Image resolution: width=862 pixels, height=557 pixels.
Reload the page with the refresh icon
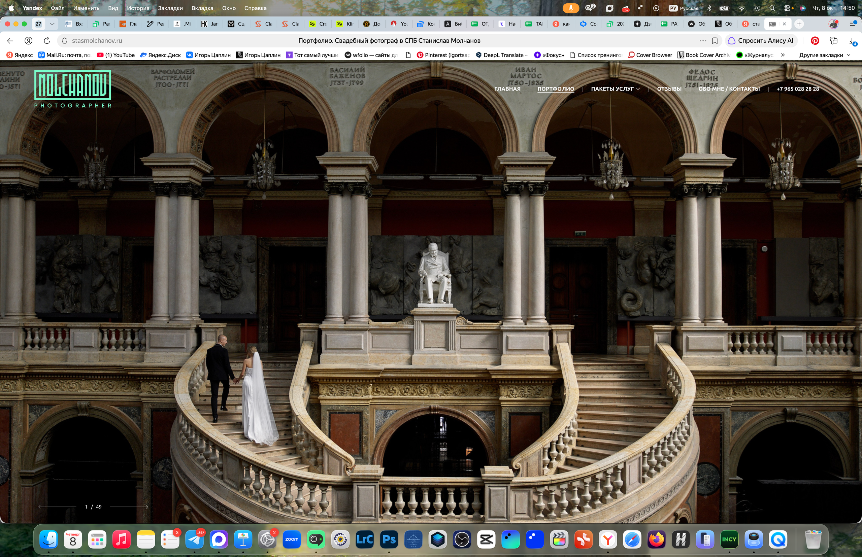47,40
